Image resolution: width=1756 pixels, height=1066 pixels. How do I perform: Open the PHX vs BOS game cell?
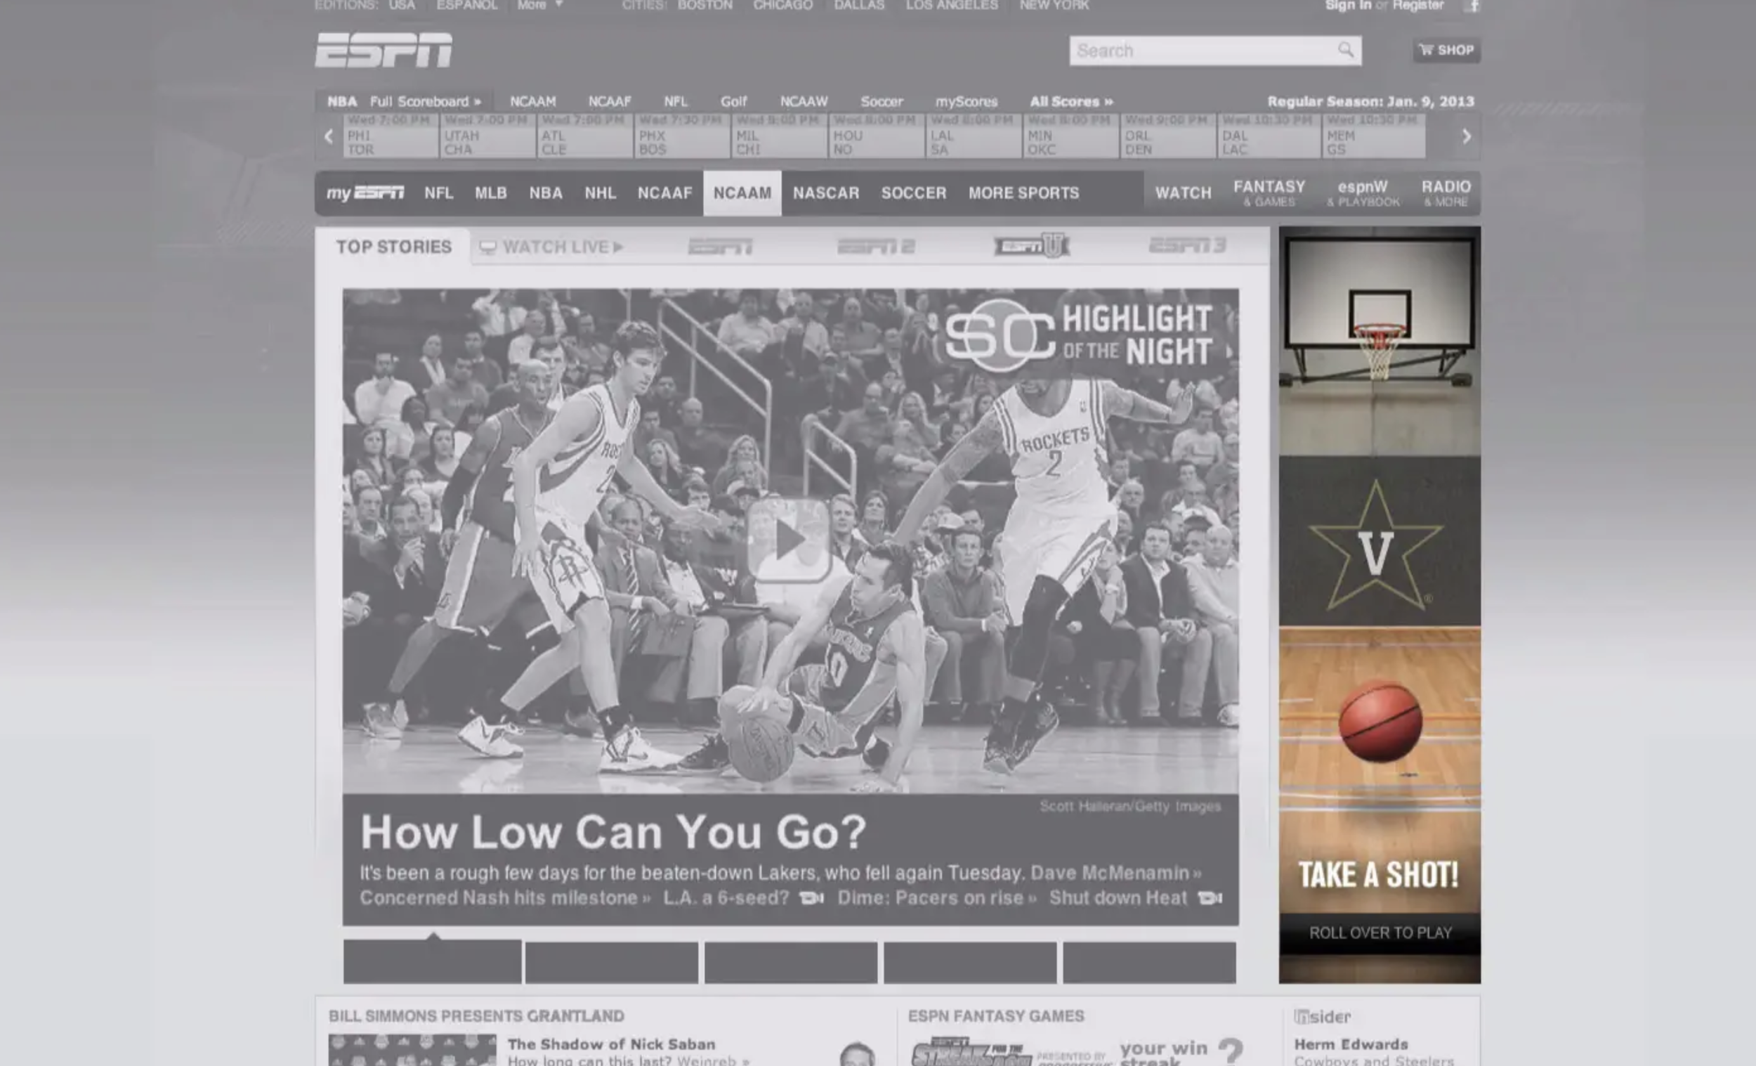pyautogui.click(x=682, y=136)
